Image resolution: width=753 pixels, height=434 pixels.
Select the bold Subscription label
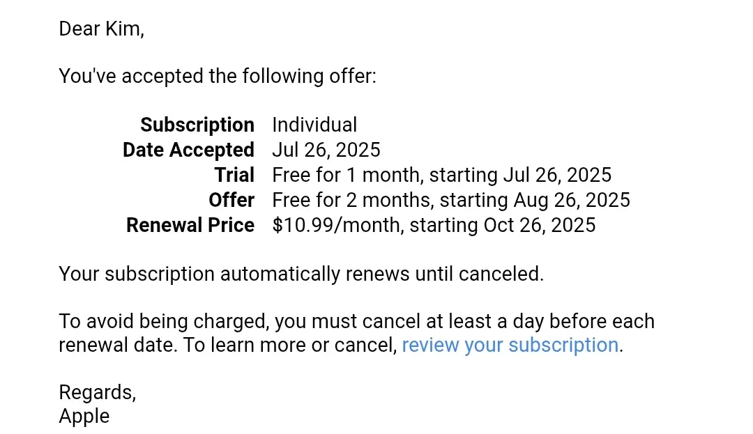[197, 125]
